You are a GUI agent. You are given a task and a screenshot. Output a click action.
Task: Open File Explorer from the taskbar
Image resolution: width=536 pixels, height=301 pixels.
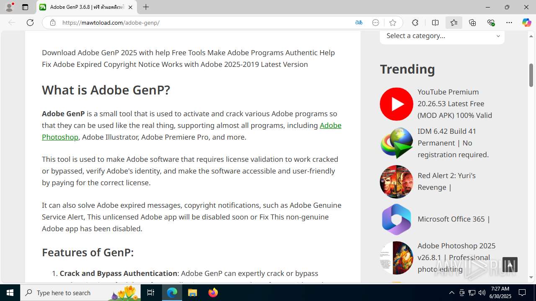pyautogui.click(x=193, y=293)
